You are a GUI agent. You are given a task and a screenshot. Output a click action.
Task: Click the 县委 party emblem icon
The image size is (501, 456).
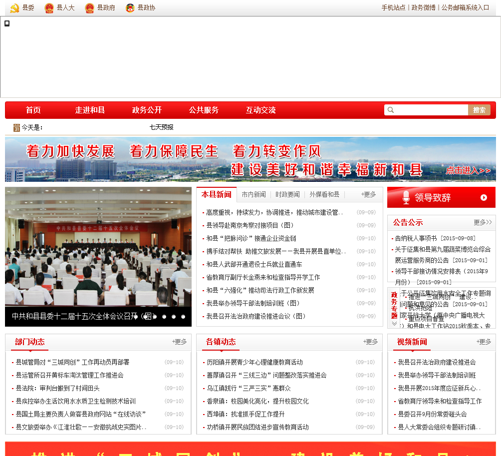click(x=14, y=8)
